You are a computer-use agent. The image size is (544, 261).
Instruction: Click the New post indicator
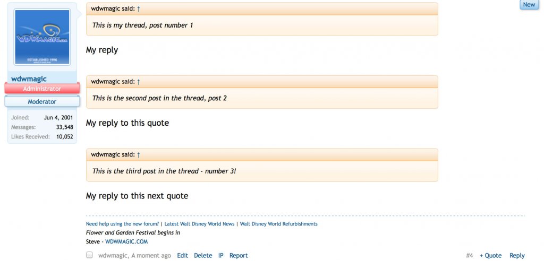[529, 5]
